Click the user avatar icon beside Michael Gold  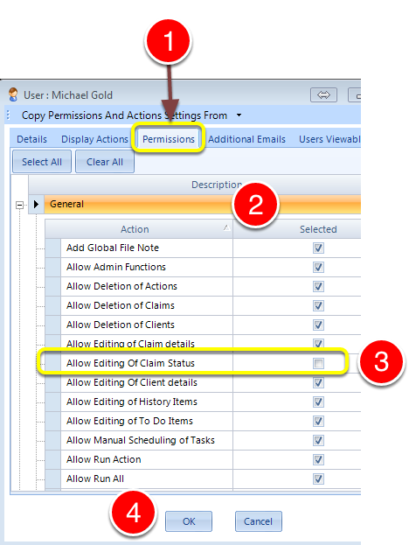(13, 94)
